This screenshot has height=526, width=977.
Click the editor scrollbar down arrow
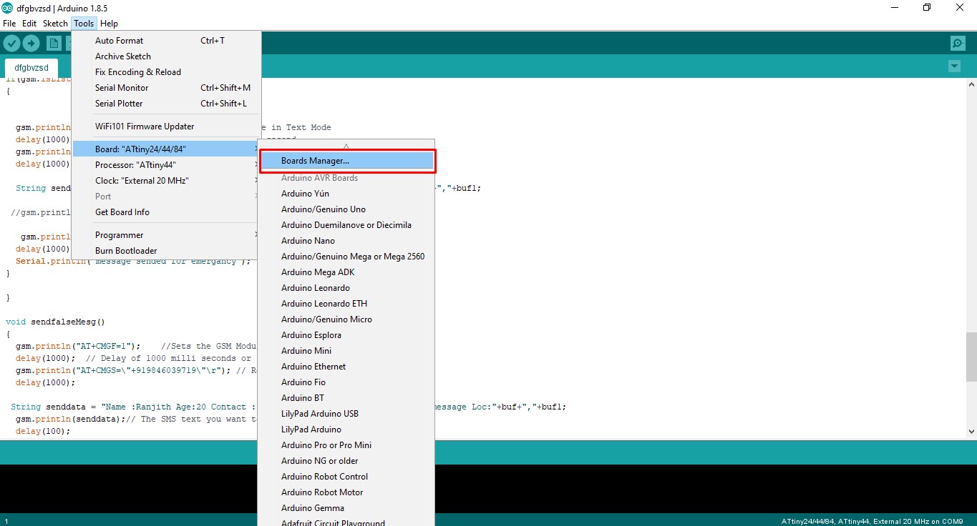click(x=971, y=432)
